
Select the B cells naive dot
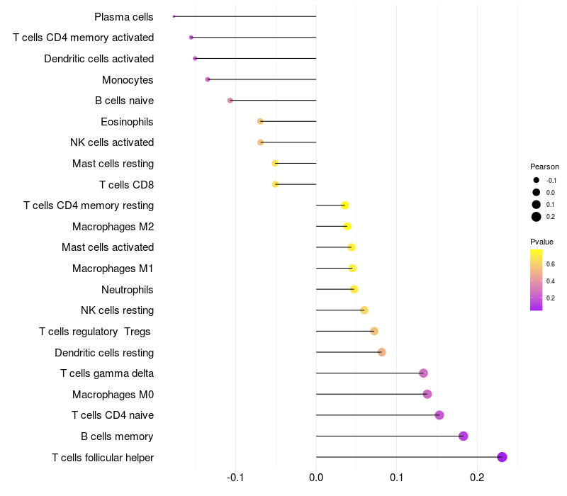pos(230,101)
